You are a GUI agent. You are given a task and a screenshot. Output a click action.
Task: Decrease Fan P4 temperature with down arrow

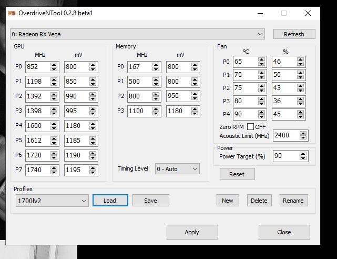coord(261,116)
